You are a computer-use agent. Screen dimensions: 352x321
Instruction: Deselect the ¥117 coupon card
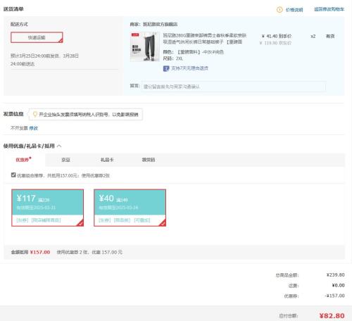click(x=48, y=208)
